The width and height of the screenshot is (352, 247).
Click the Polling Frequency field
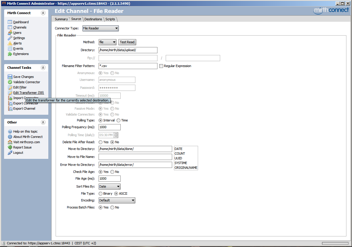tap(109, 127)
